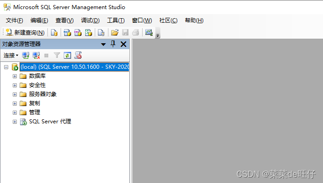Open the 调试(D) menu

[90, 20]
